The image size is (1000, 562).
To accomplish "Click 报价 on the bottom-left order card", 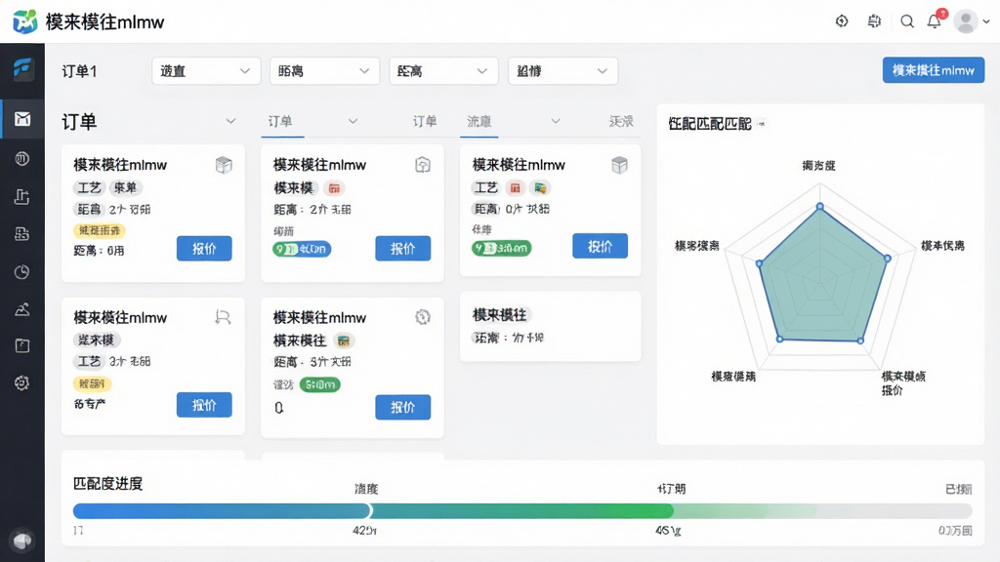I will pos(204,405).
